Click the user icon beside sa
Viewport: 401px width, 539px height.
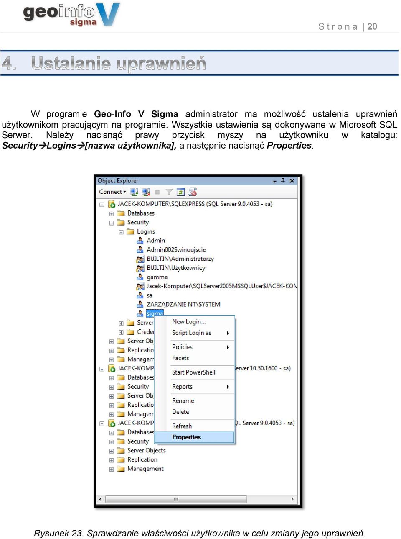point(140,295)
